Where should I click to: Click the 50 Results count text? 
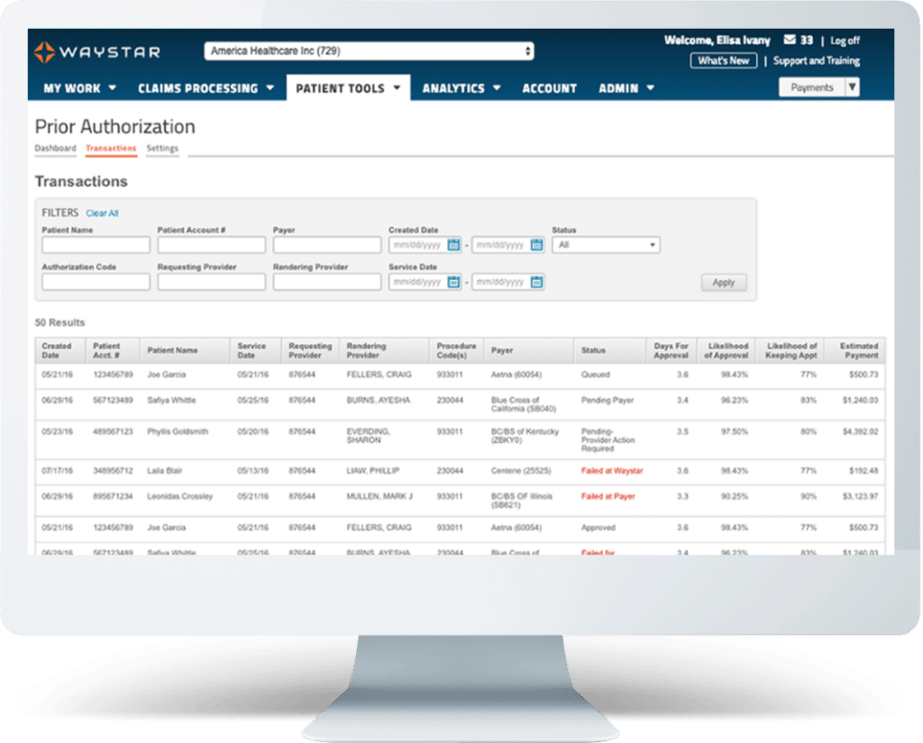(x=59, y=322)
